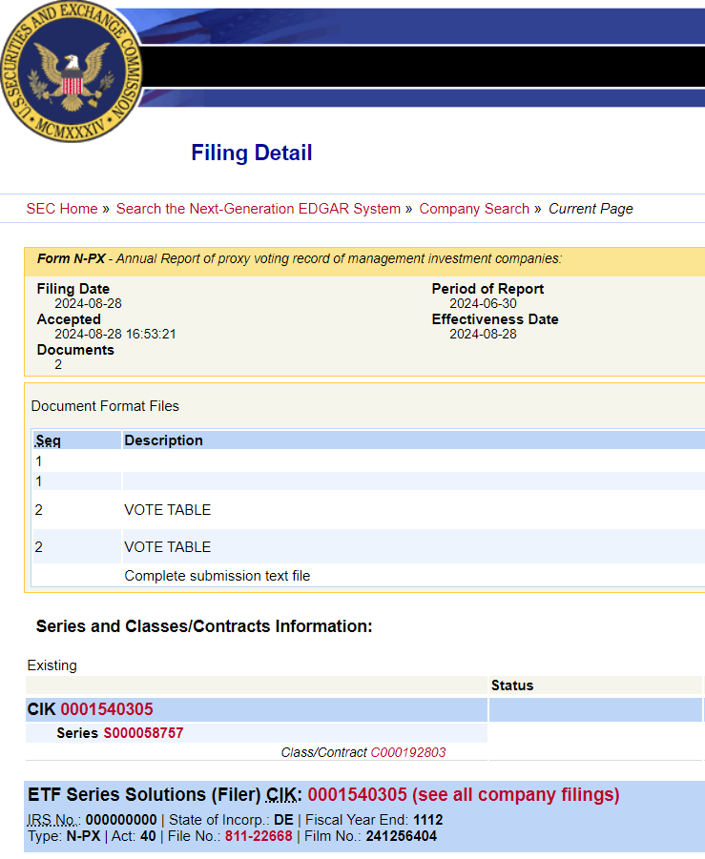705x859 pixels.
Task: Click the Status column header
Action: (x=512, y=685)
